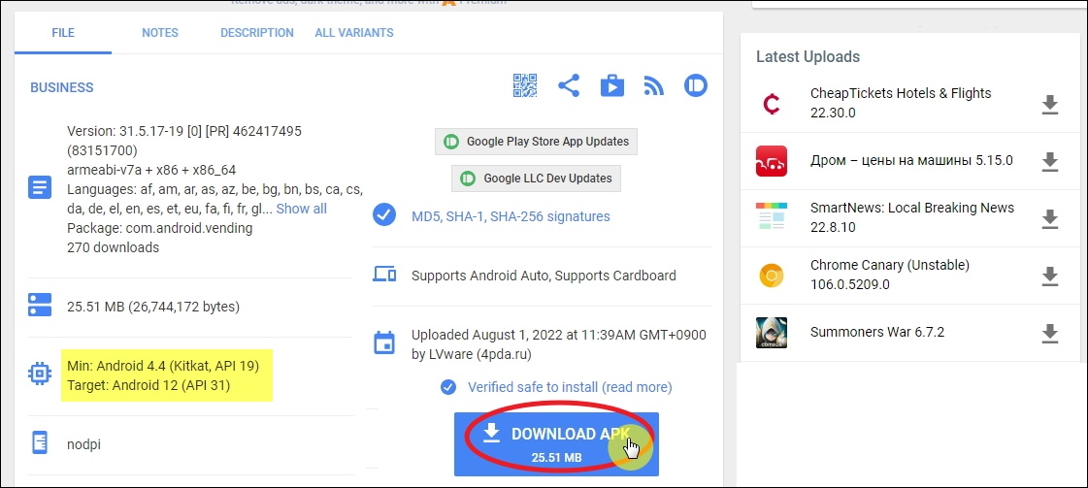Screen dimensions: 1088x488
Task: Click the DOWNLOAD APK button
Action: click(556, 444)
